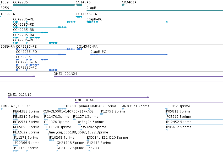The width and height of the screenshot is (223, 152).
Task: Select the RC0-DL0001-140700-214-A02 label
Action: (x=68, y=111)
